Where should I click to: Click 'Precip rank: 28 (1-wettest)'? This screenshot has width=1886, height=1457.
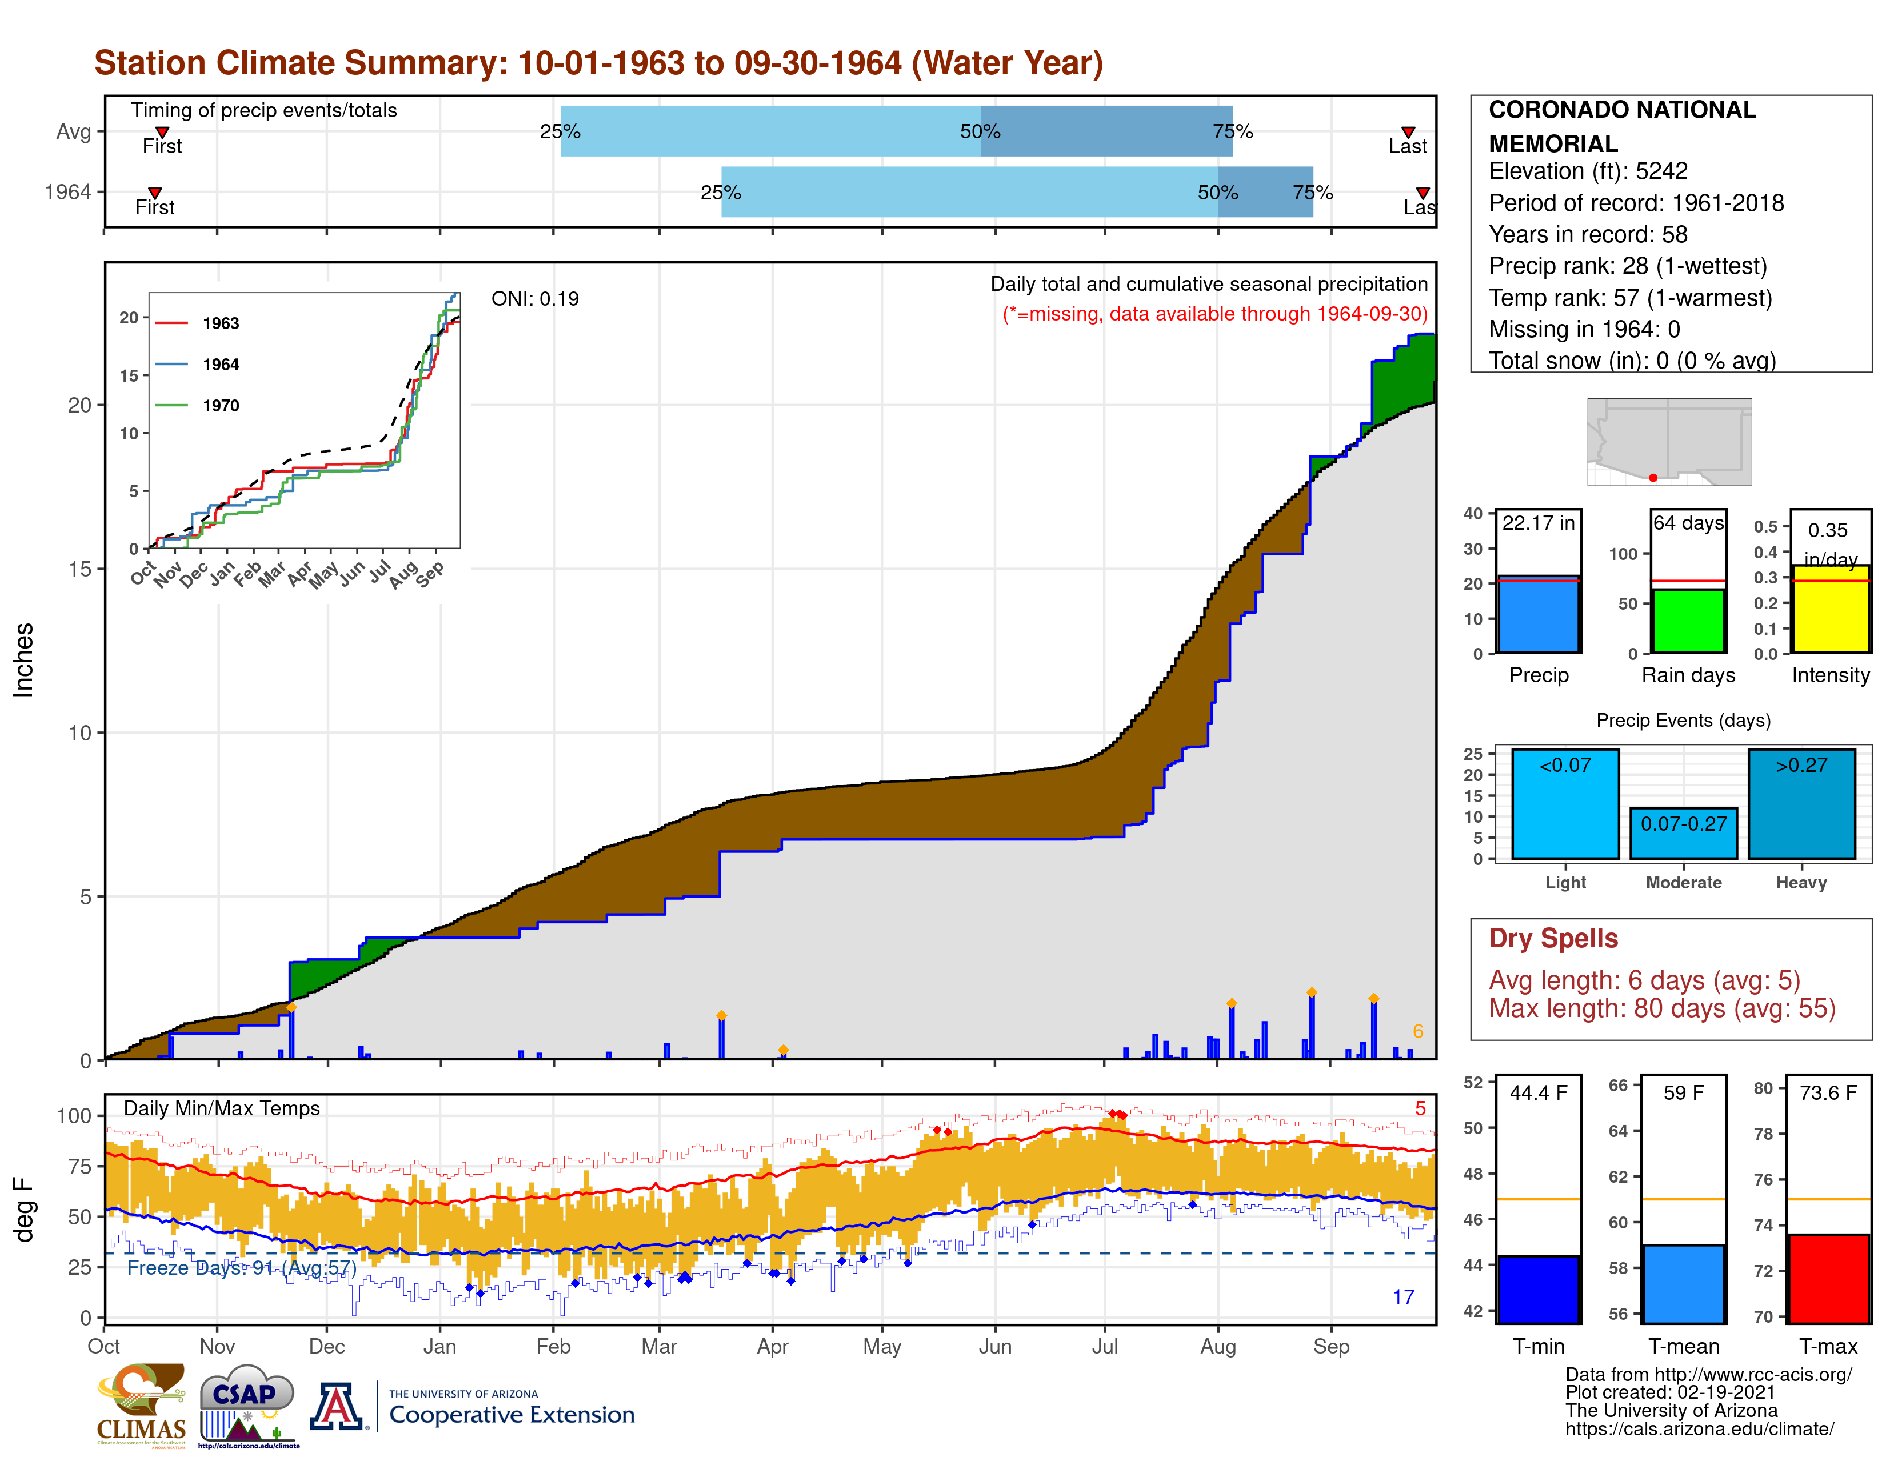coord(1628,266)
